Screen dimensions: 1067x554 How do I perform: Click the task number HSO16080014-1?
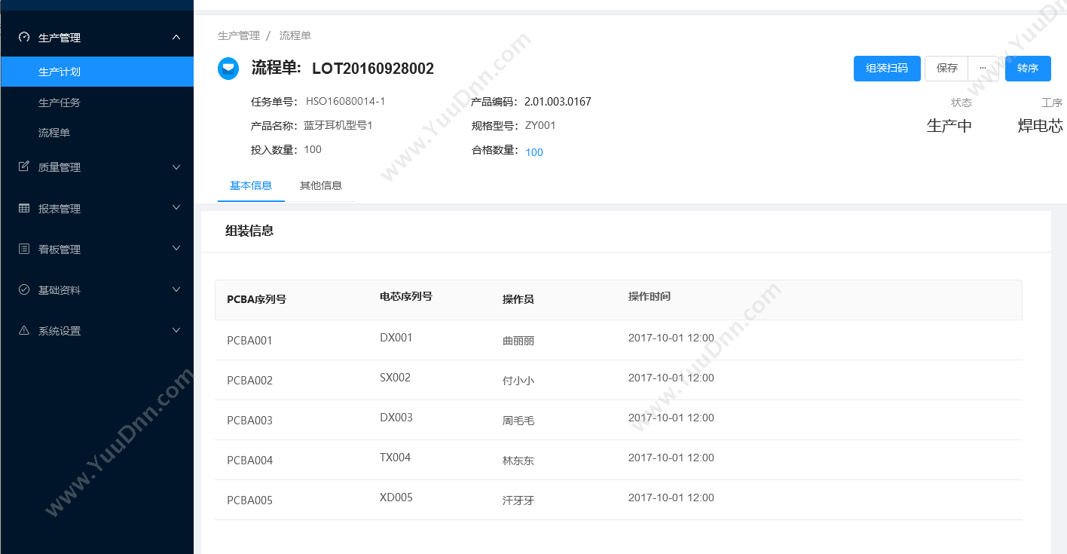pos(346,101)
